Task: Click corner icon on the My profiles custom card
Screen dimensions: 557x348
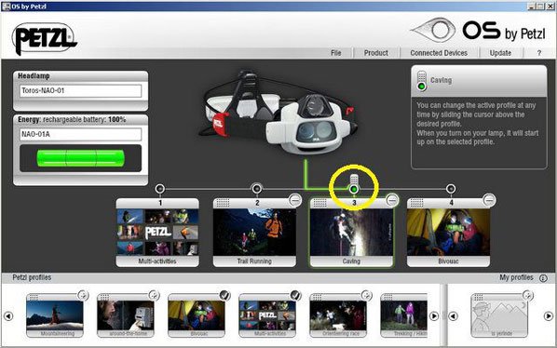Action: point(527,296)
